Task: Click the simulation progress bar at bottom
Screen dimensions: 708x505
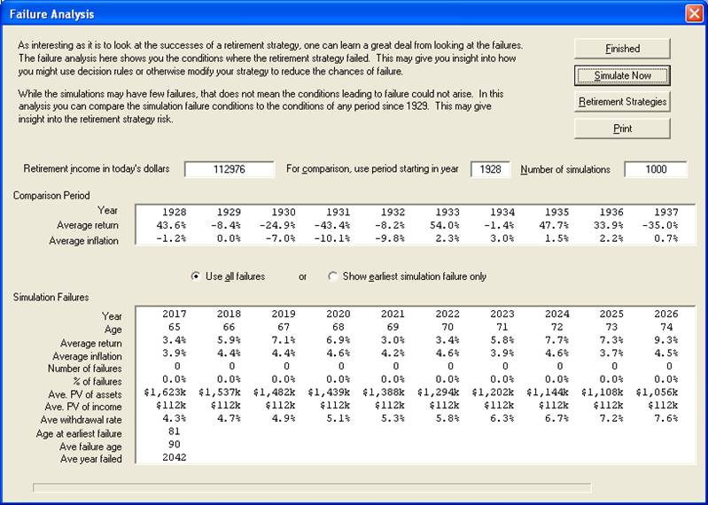Action: (312, 486)
